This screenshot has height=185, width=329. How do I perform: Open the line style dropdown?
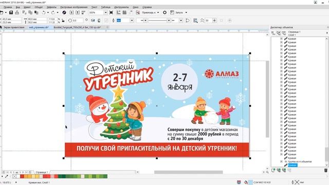click(169, 21)
